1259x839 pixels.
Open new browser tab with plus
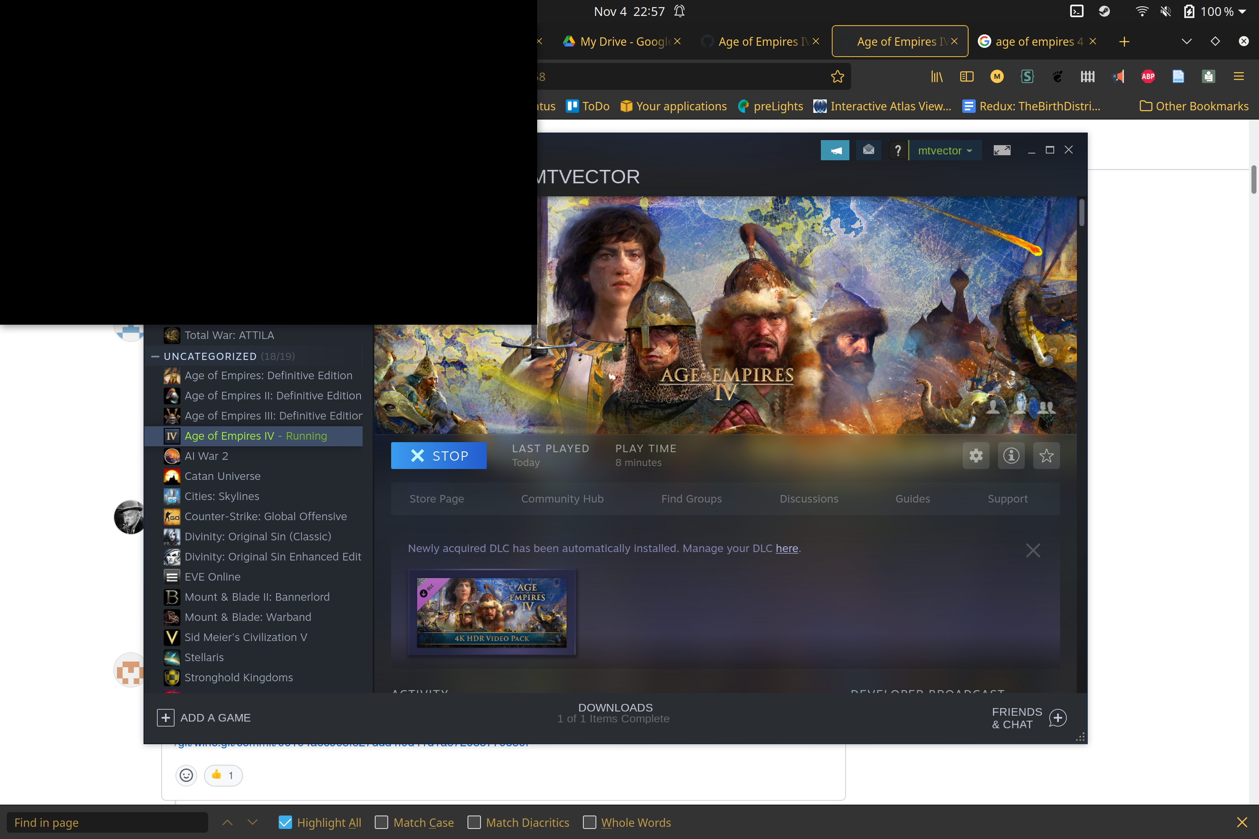tap(1124, 42)
